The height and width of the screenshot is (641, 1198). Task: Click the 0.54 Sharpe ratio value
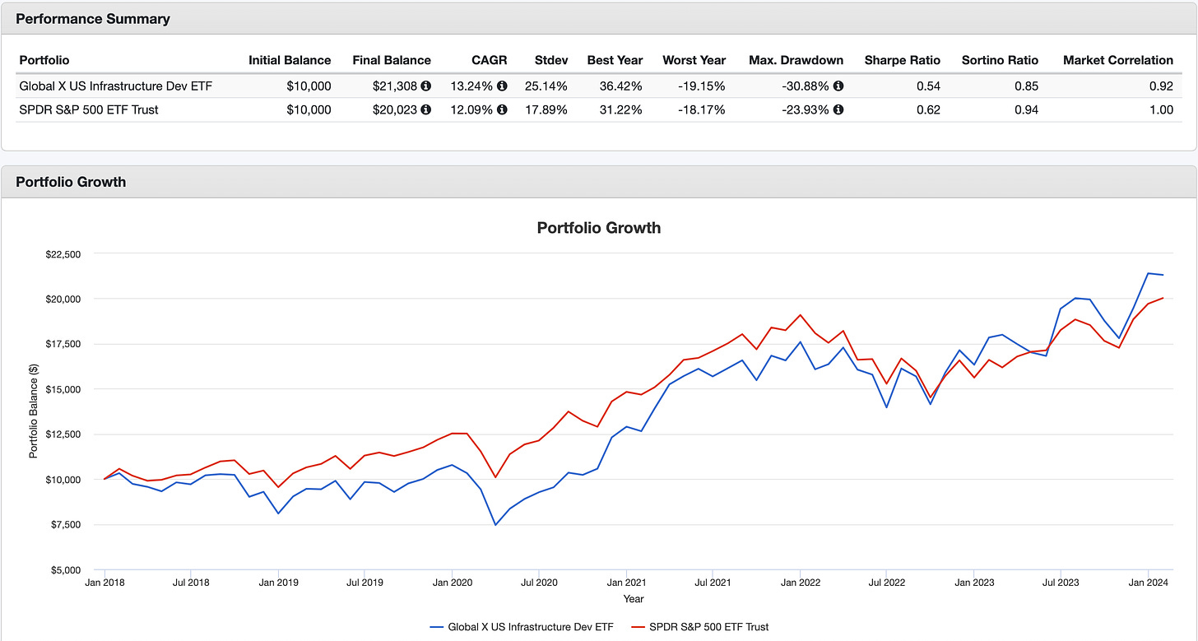tap(928, 86)
